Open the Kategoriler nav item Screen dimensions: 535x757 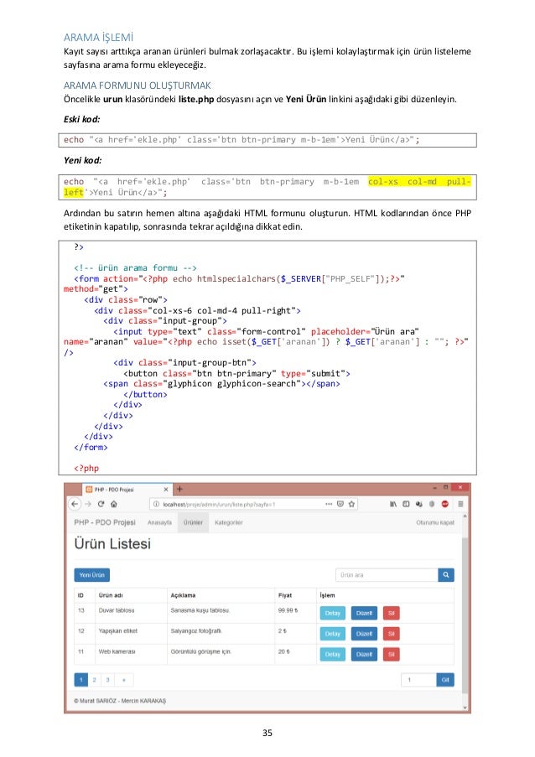(x=229, y=522)
